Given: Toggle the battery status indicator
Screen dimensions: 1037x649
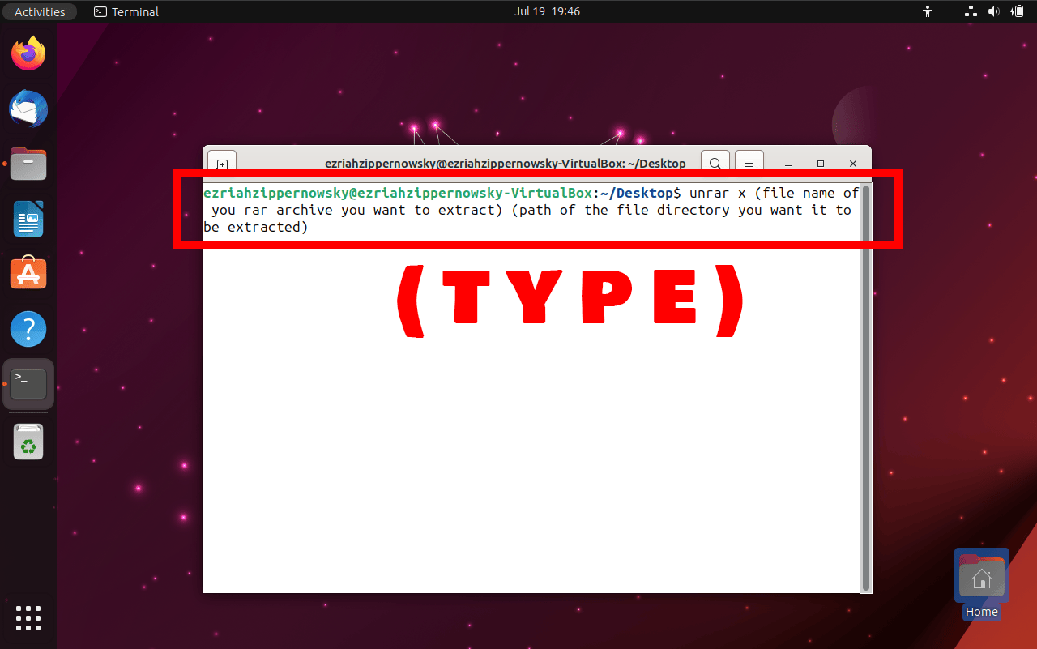Looking at the screenshot, I should [x=1017, y=11].
